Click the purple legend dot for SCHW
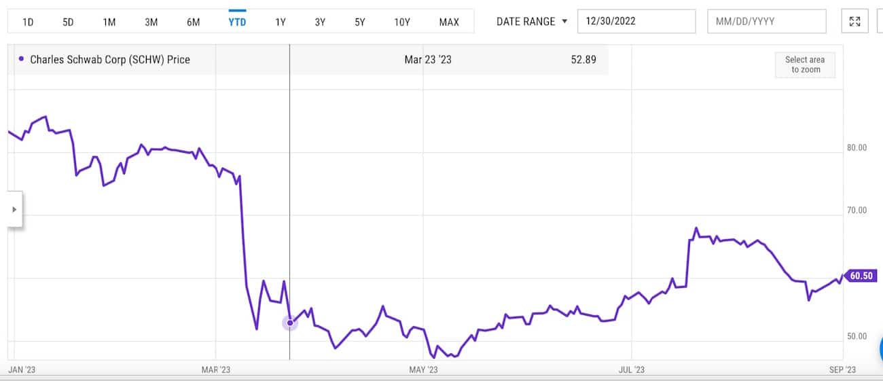 click(21, 59)
